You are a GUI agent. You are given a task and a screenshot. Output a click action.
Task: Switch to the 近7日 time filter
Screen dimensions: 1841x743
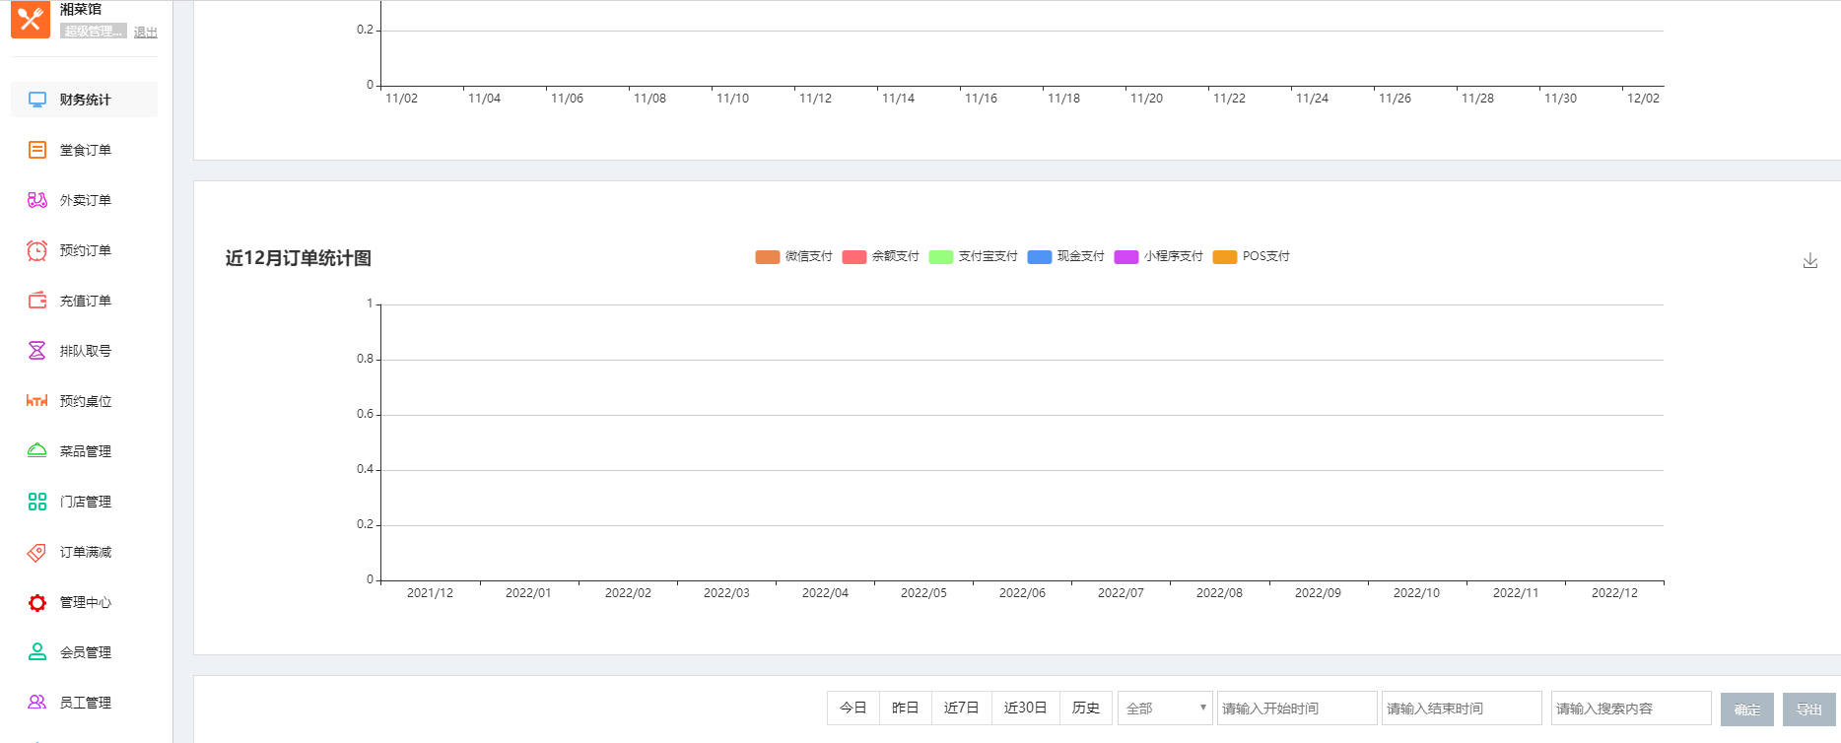tap(961, 708)
